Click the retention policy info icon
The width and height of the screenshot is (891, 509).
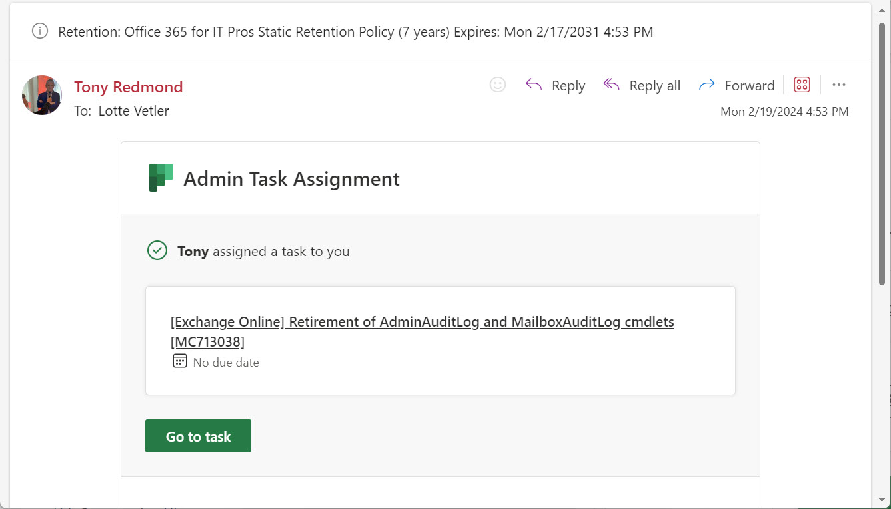pos(40,31)
